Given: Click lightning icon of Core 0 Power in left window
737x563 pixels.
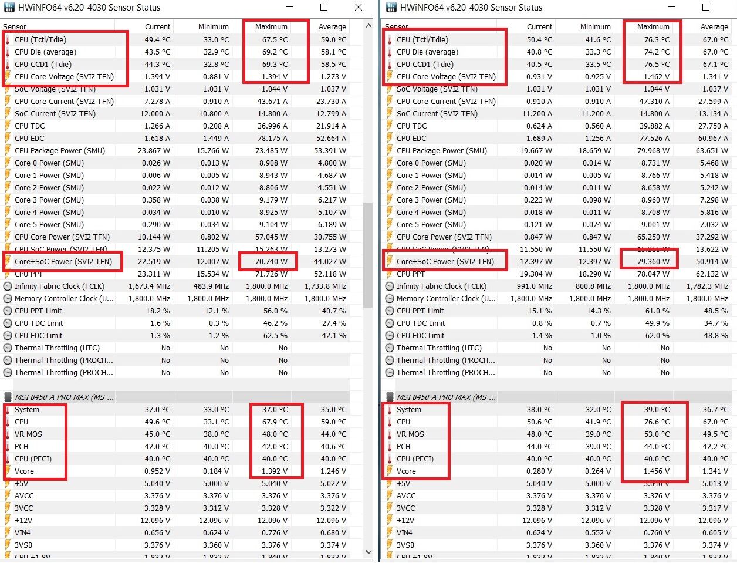Looking at the screenshot, I should (8, 163).
